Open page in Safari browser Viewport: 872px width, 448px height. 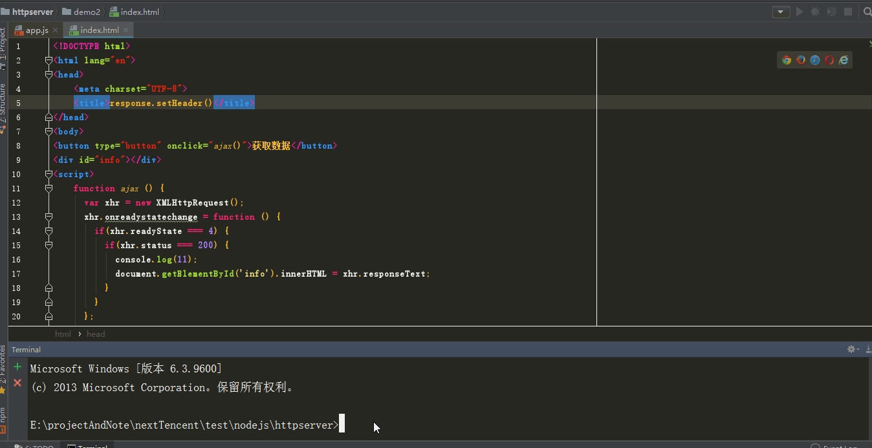coord(815,60)
